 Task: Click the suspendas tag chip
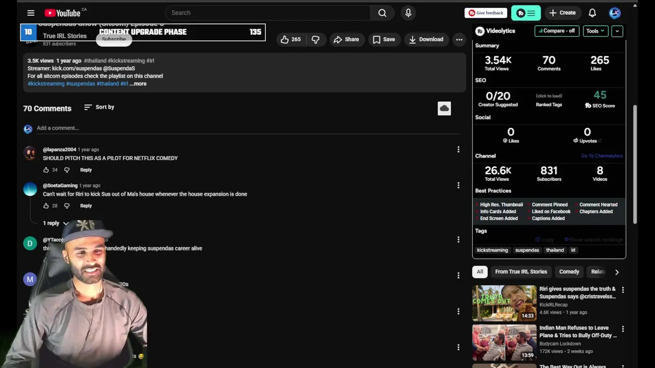point(527,250)
